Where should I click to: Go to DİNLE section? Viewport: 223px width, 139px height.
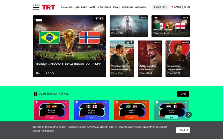84,7
